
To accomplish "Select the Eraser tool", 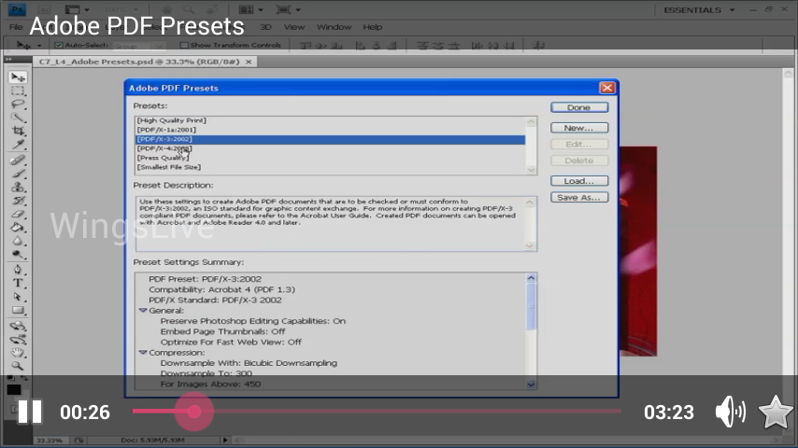I will coord(18,214).
